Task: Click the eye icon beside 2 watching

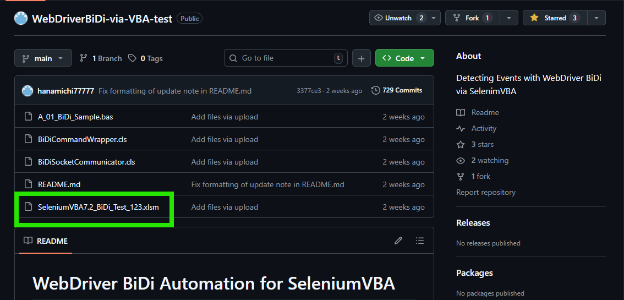Action: (461, 160)
